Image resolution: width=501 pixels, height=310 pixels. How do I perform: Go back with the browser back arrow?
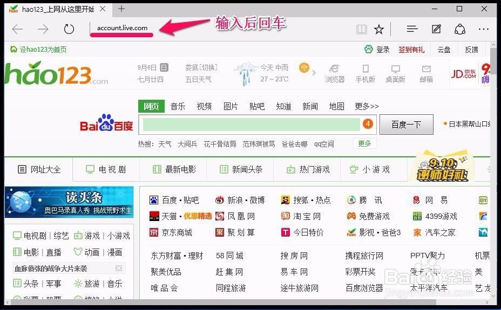click(x=17, y=29)
